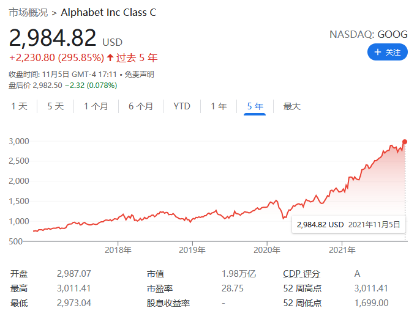Switch chart to 6 个月 range
Screen dimensions: 417x322
pyautogui.click(x=141, y=106)
